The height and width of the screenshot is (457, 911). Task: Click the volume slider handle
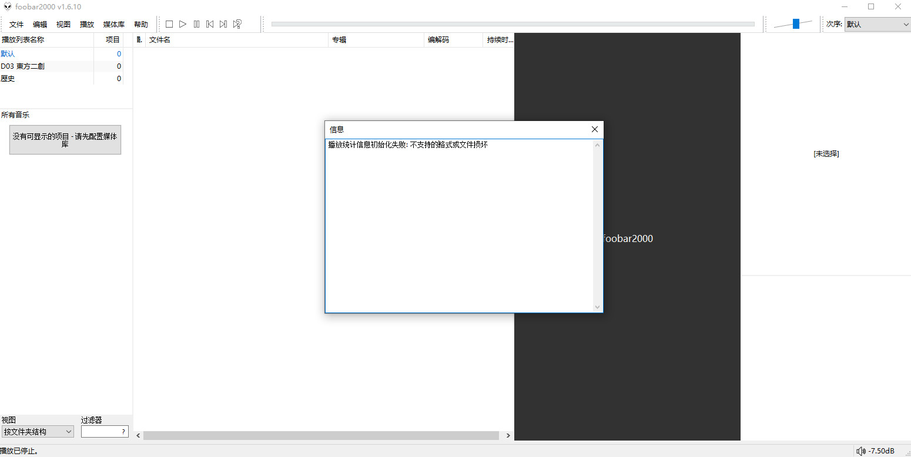click(796, 23)
